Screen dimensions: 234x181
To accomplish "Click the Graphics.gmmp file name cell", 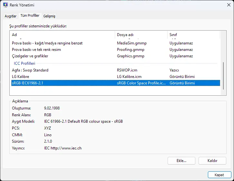I will click(x=131, y=56).
